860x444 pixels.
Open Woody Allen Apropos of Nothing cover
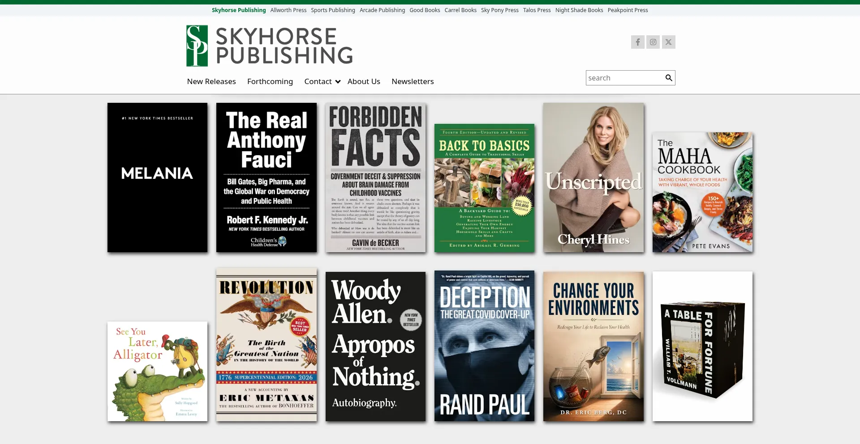pyautogui.click(x=375, y=347)
